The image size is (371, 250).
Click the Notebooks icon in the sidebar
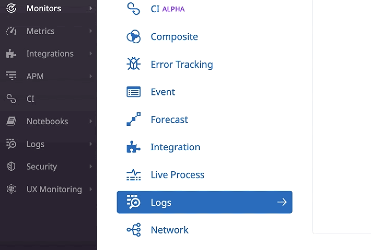tap(11, 121)
